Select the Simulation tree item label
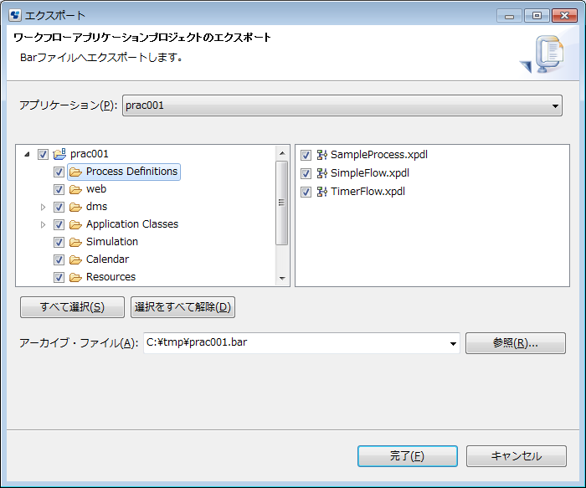 pos(112,242)
